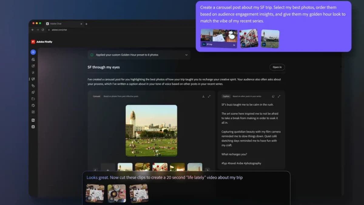Image resolution: width=364 pixels, height=205 pixels.
Task: Click the copy icon on the Caption panel
Action: pyautogui.click(x=273, y=96)
